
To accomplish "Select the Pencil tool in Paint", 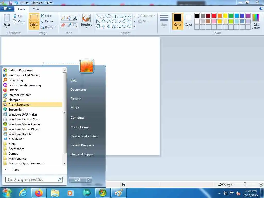I will point(63,18).
